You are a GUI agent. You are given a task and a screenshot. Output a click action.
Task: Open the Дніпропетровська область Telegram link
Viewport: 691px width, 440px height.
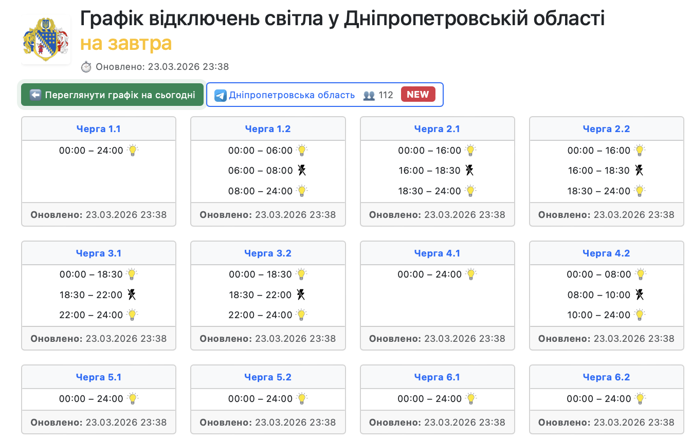(x=292, y=95)
